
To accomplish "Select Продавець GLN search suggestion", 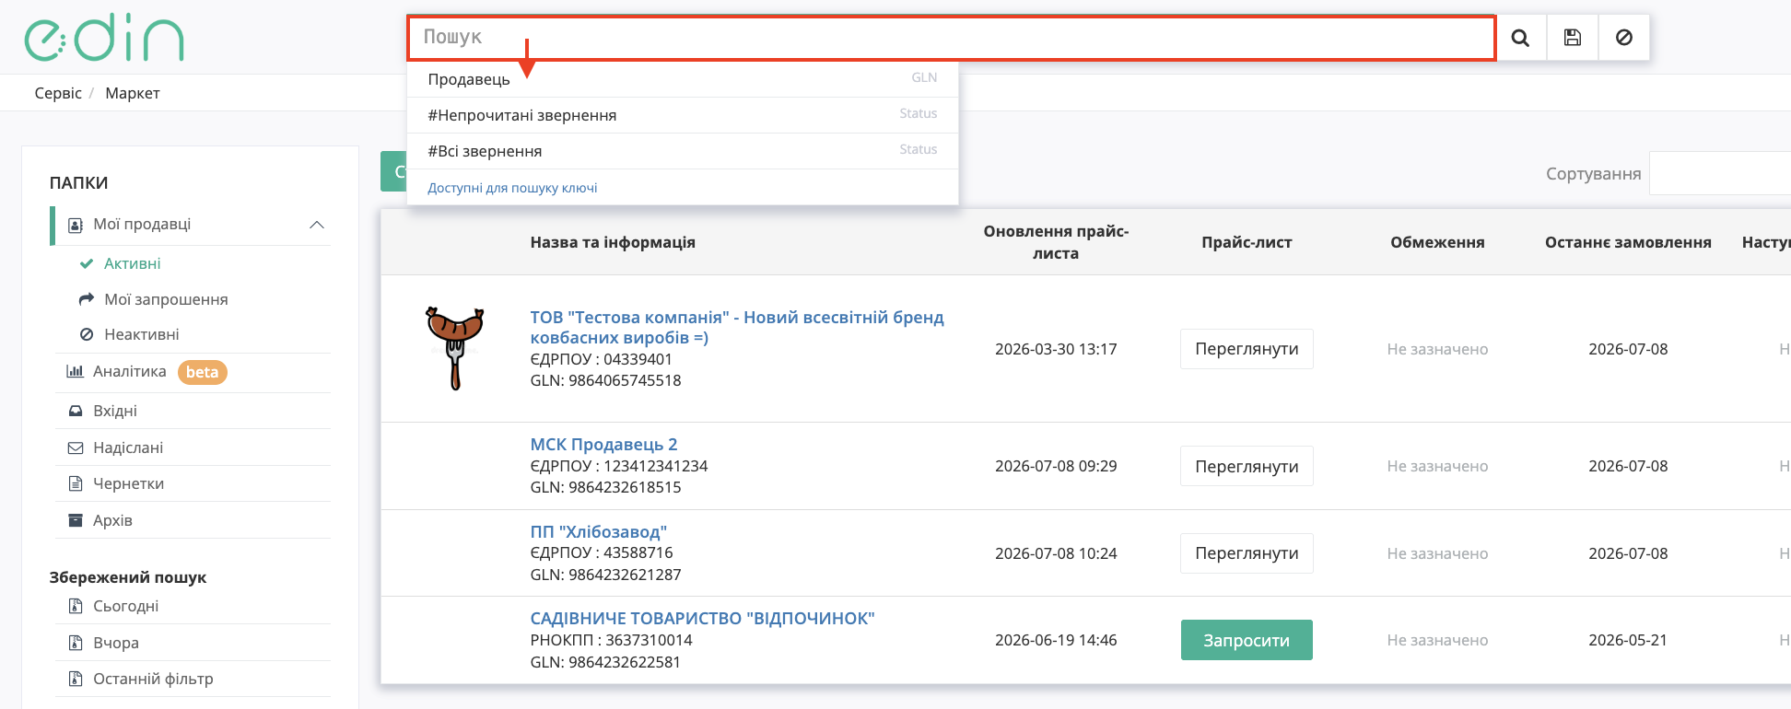I will pyautogui.click(x=683, y=79).
